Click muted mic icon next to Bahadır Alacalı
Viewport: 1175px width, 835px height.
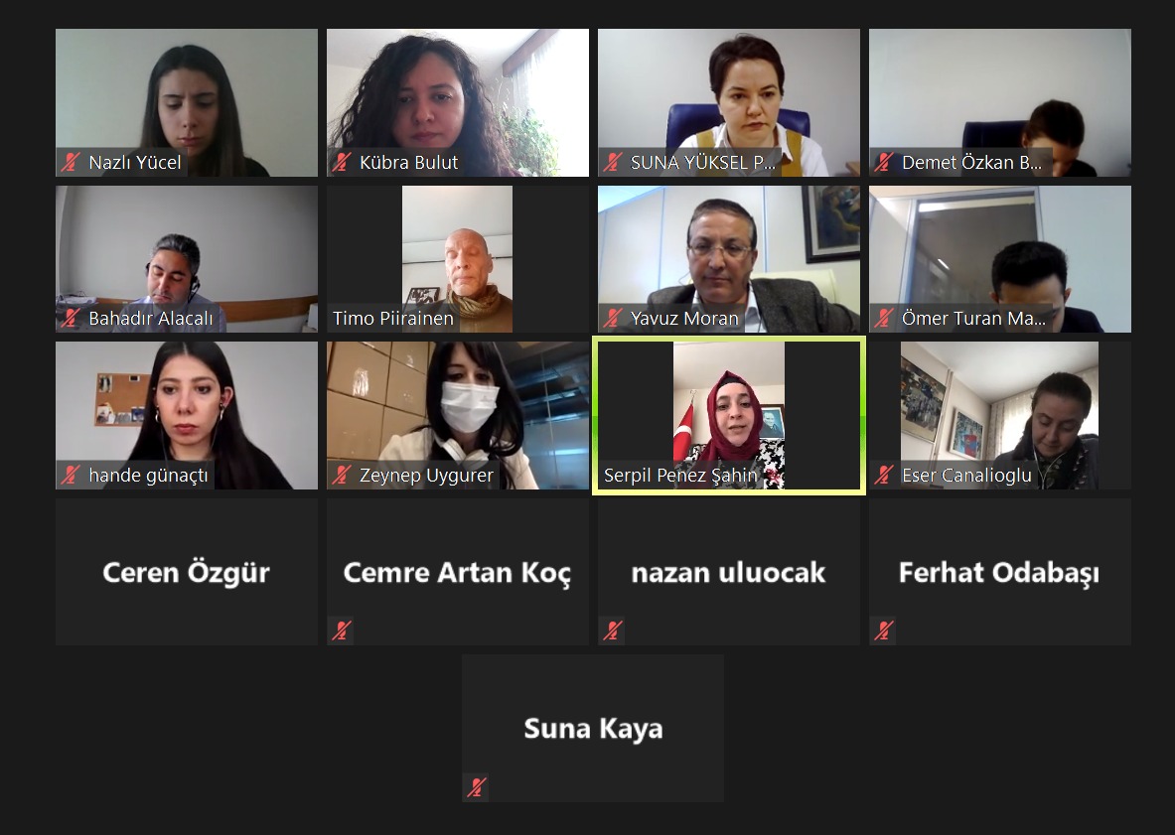[71, 319]
